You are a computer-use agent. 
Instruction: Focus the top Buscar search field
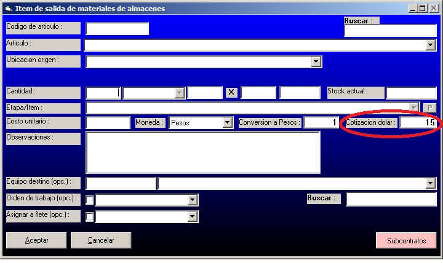[390, 31]
